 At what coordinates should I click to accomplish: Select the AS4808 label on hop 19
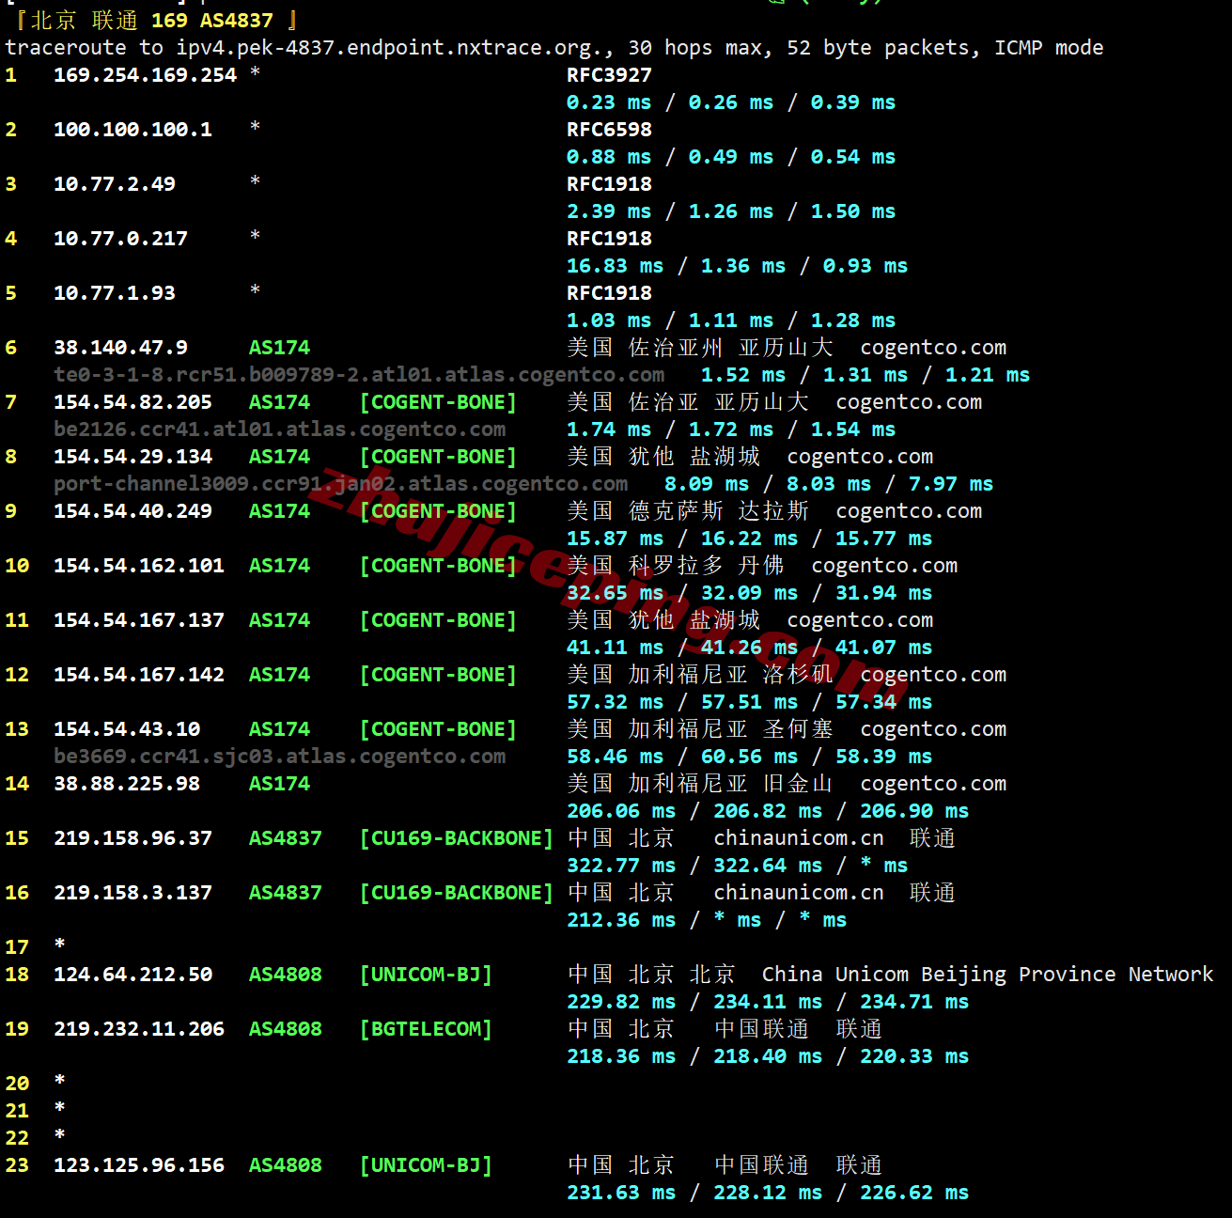285,1029
